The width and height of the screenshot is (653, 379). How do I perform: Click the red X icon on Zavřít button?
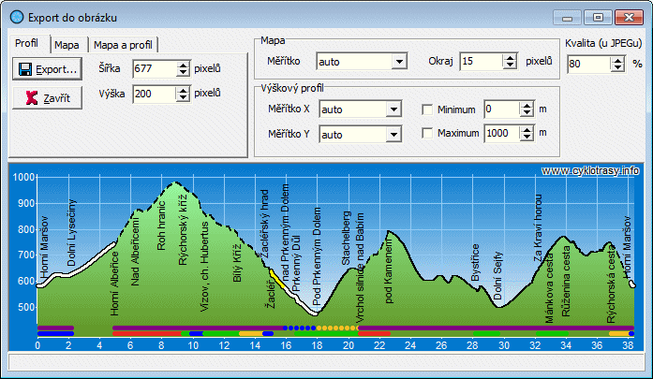[32, 98]
